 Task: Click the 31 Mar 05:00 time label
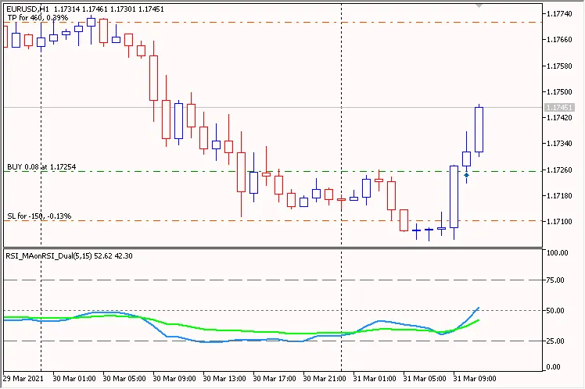click(425, 379)
